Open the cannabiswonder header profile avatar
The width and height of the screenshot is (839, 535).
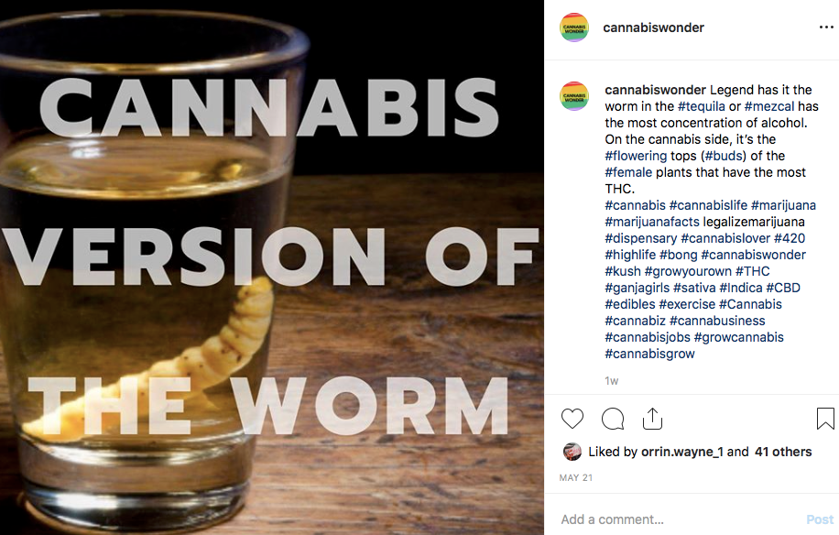click(x=574, y=27)
